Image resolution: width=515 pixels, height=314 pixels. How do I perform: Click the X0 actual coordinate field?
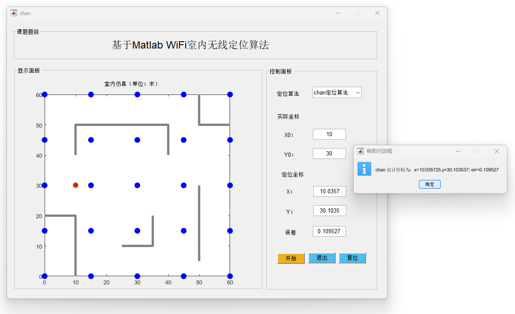pyautogui.click(x=329, y=134)
